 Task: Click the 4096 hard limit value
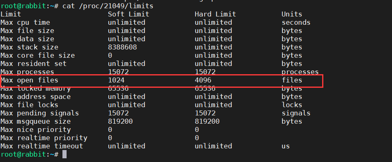tap(203, 80)
